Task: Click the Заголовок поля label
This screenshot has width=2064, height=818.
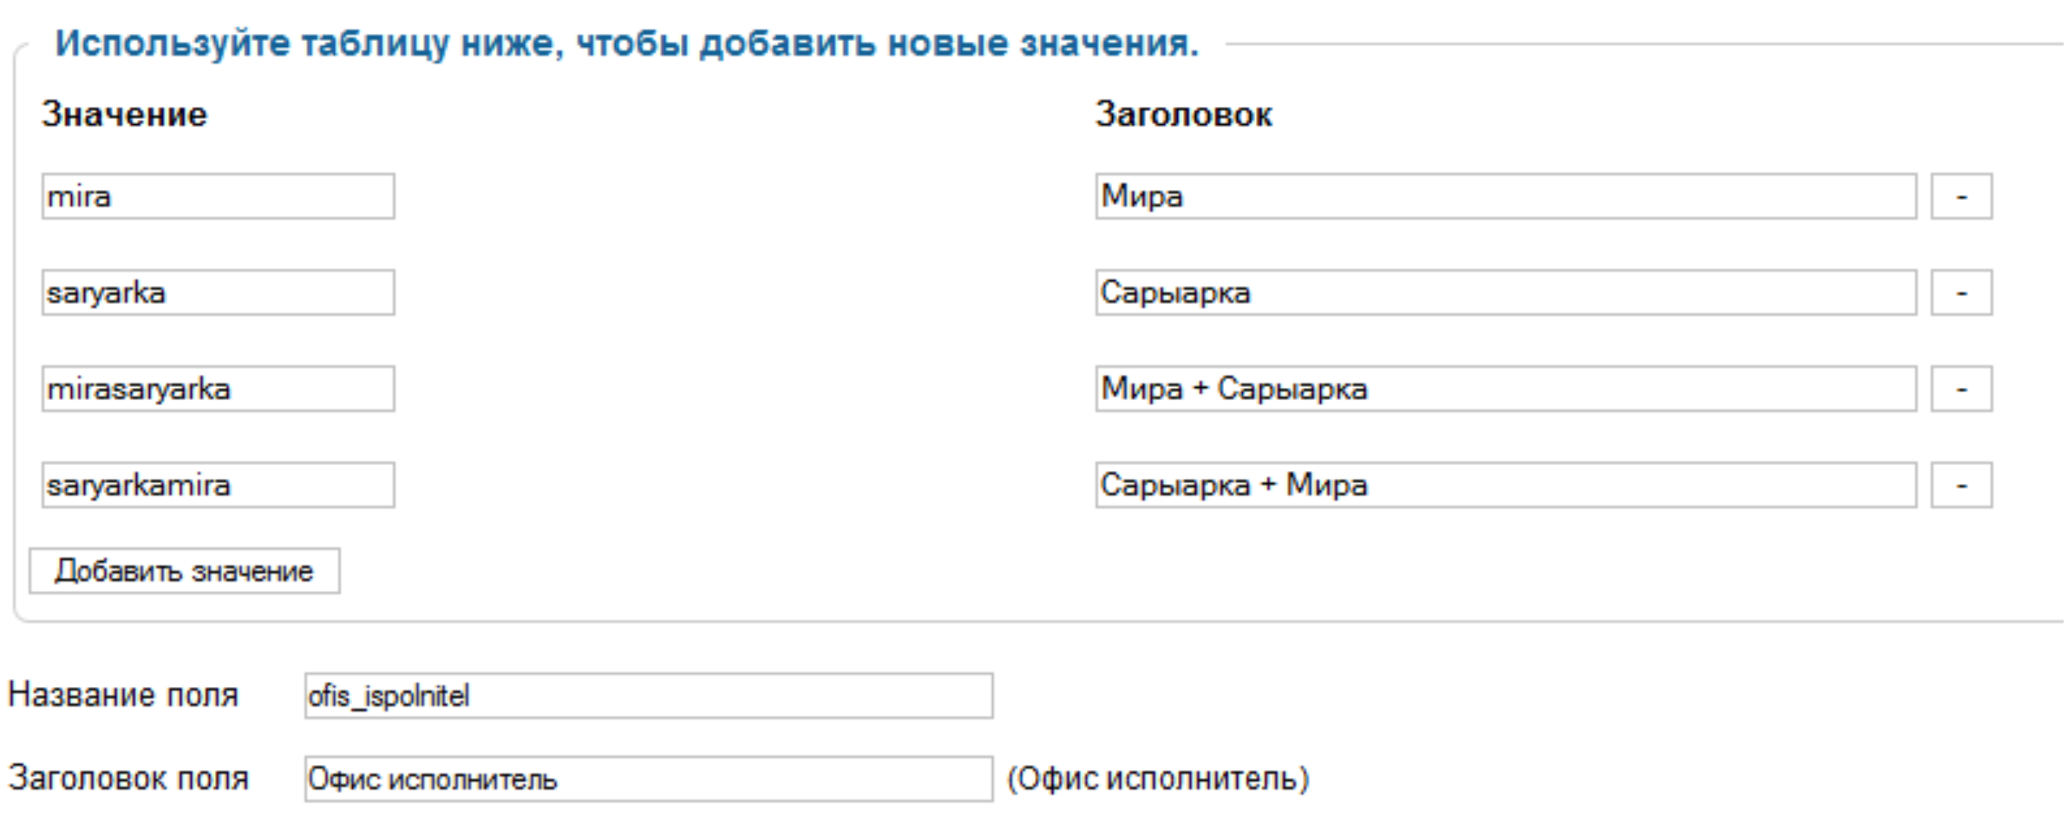Action: (x=128, y=778)
